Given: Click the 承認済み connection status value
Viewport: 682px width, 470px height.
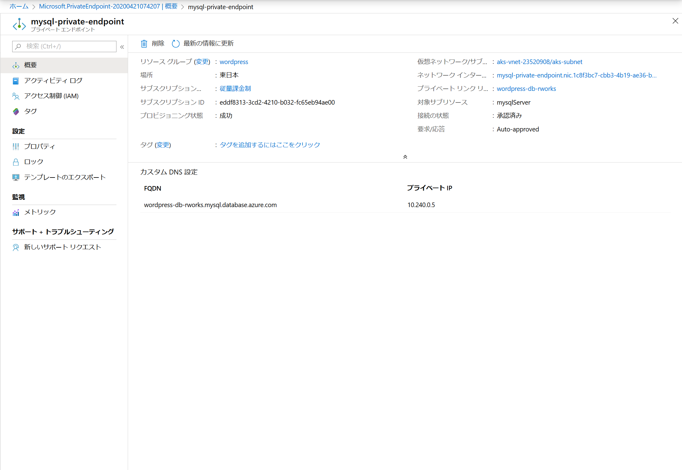Looking at the screenshot, I should coord(509,116).
